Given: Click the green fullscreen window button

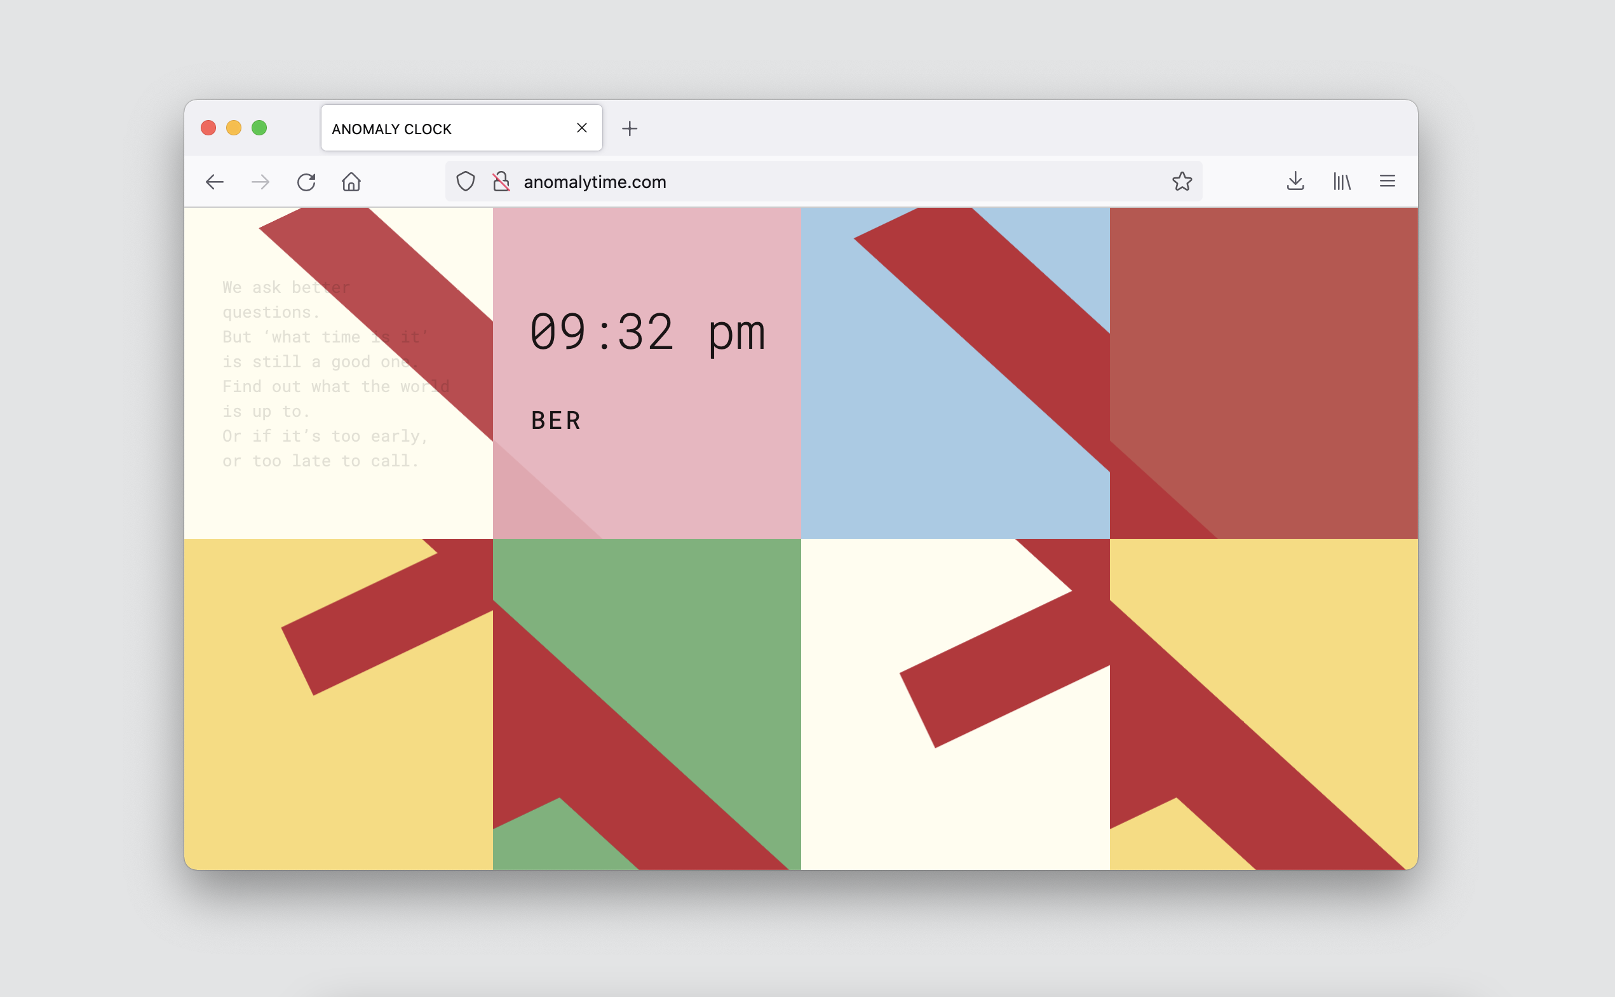Looking at the screenshot, I should coord(259,128).
